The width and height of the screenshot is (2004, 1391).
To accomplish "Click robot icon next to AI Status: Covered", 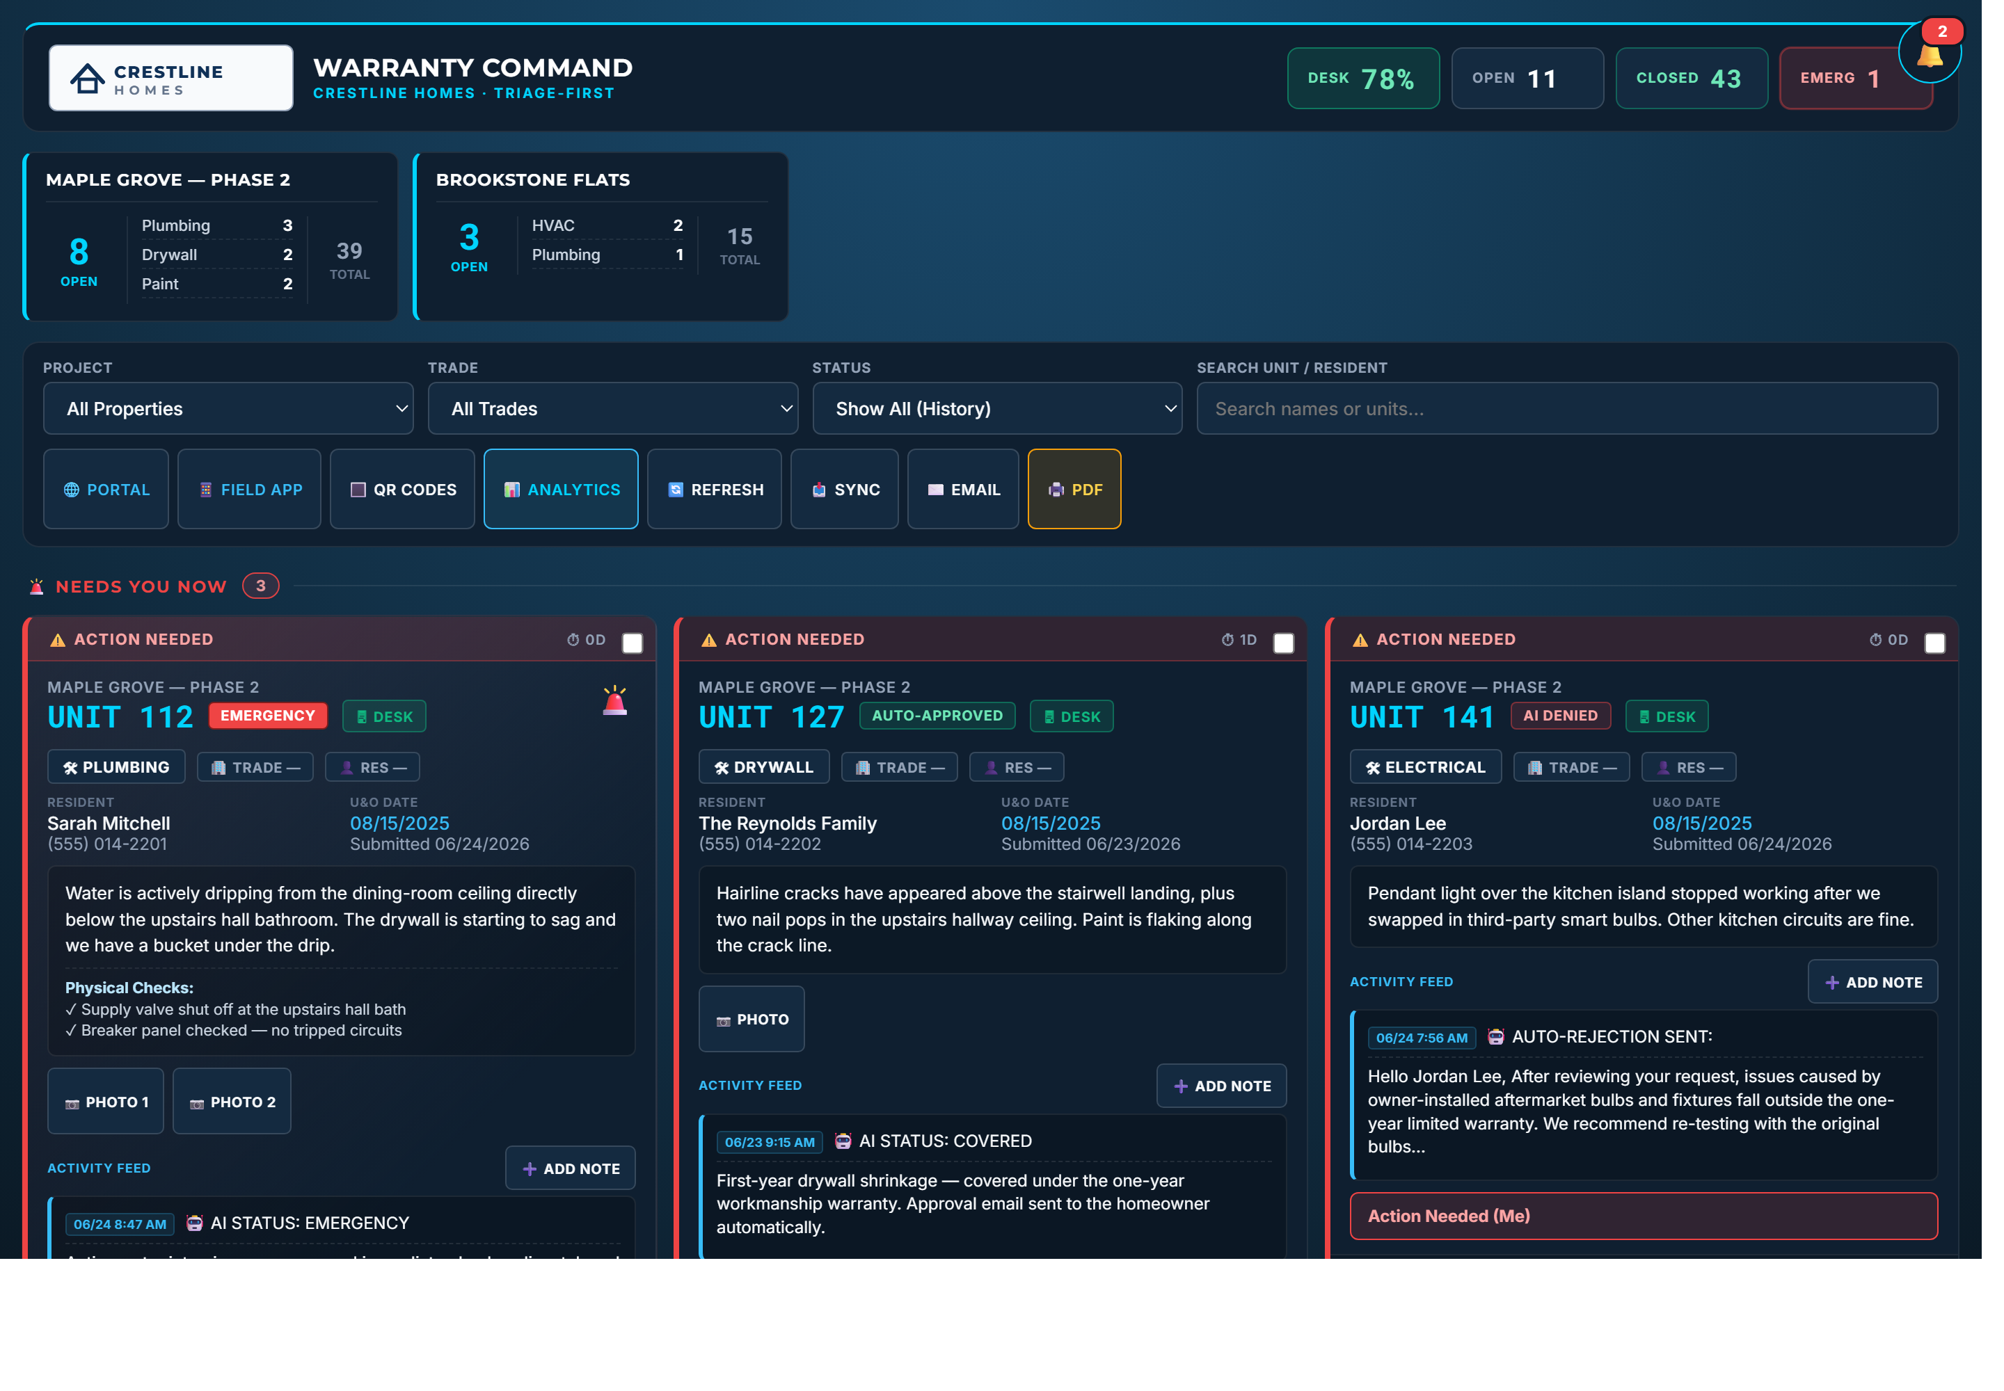I will pyautogui.click(x=843, y=1141).
